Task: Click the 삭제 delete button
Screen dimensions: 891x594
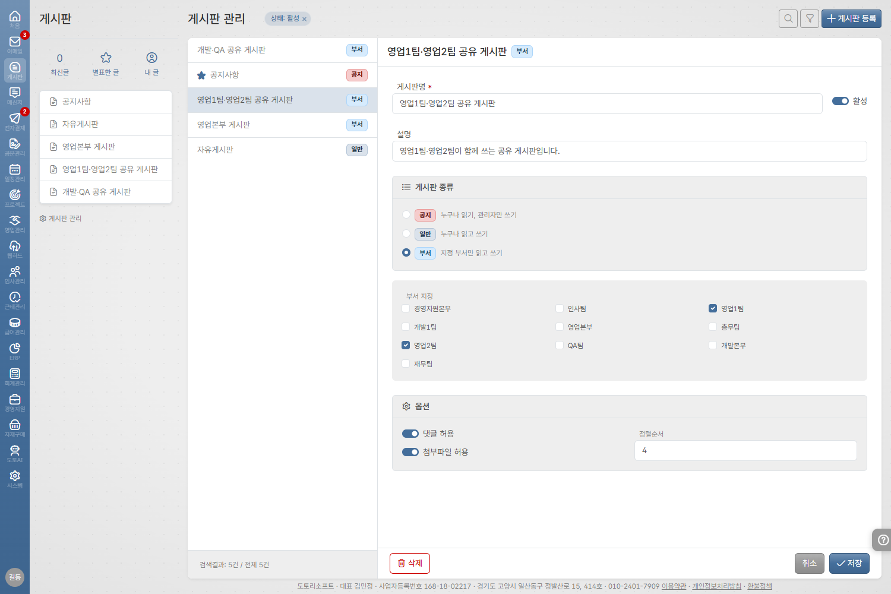Action: [410, 563]
